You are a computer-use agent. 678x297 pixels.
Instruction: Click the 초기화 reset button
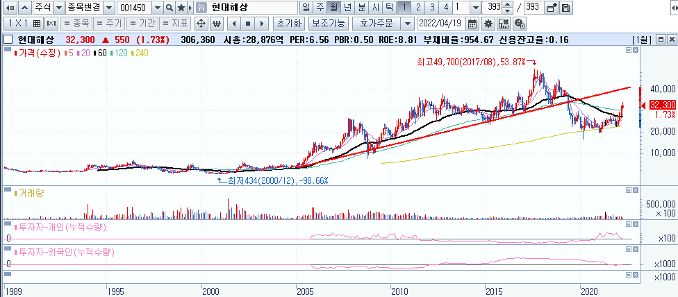click(289, 24)
